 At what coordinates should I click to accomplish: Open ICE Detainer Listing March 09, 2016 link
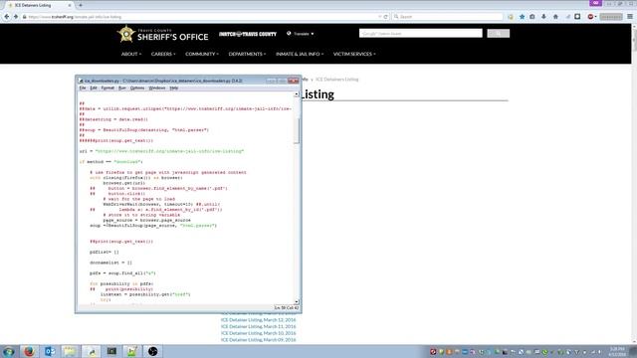point(259,340)
